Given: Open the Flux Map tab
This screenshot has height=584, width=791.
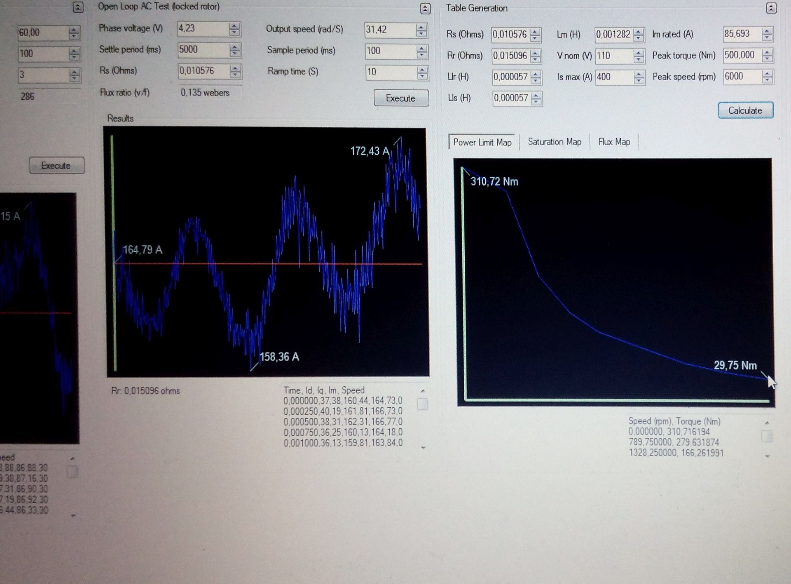Looking at the screenshot, I should click(614, 142).
